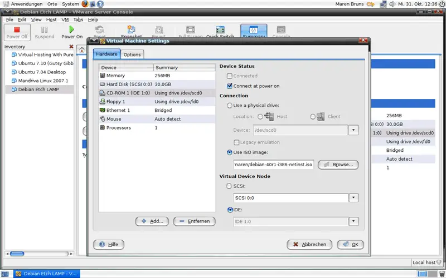This screenshot has height=278, width=446.
Task: Open the /dev/scd0 device dropdown
Action: (x=353, y=130)
